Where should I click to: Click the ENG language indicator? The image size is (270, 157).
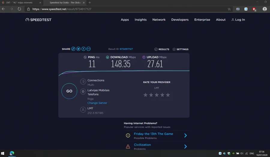[x=252, y=153]
